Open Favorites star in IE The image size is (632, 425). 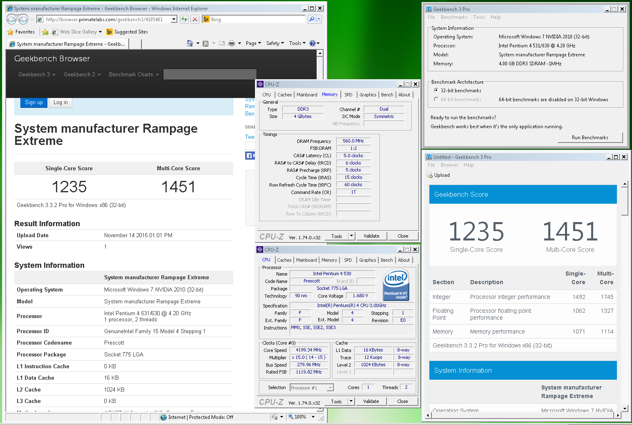coord(11,32)
